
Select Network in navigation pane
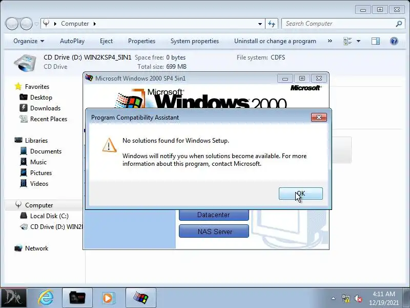(36, 248)
